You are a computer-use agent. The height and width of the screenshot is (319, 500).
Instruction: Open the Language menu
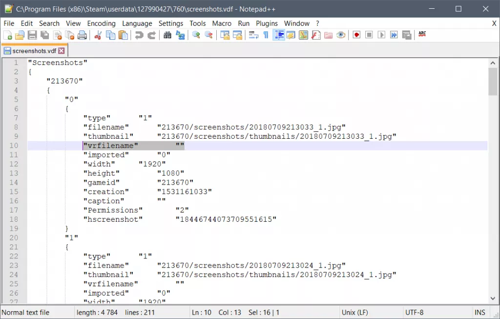(x=137, y=23)
